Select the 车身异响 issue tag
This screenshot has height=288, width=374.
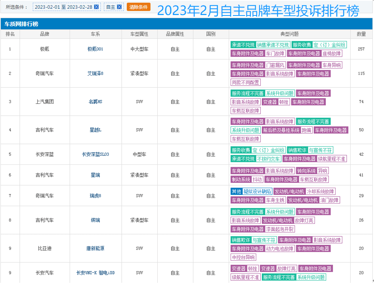332,65
